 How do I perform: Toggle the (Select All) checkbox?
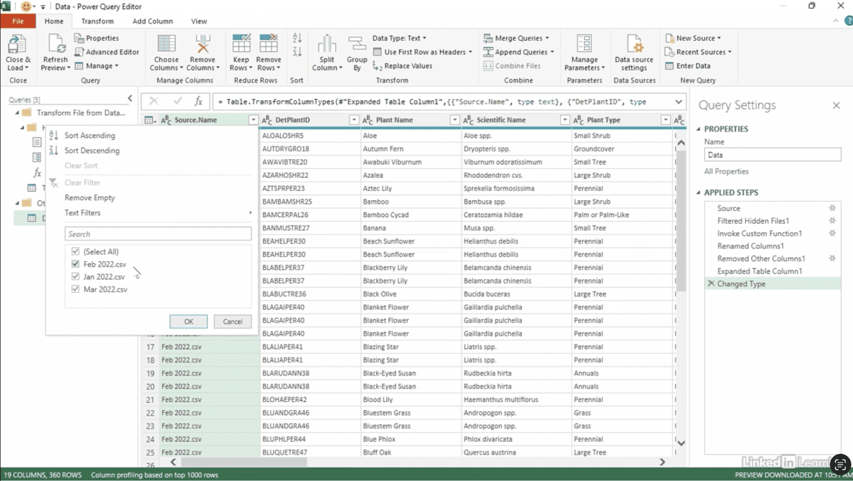coord(75,251)
